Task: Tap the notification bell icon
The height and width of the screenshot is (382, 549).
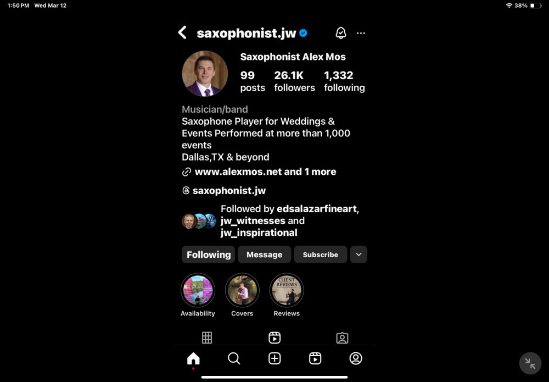Action: coord(341,33)
